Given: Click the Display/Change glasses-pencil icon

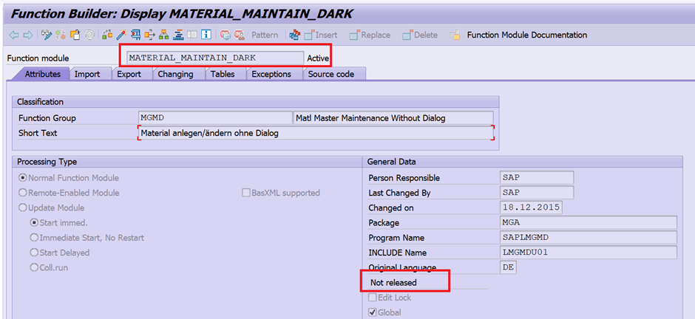Looking at the screenshot, I should coord(47,35).
